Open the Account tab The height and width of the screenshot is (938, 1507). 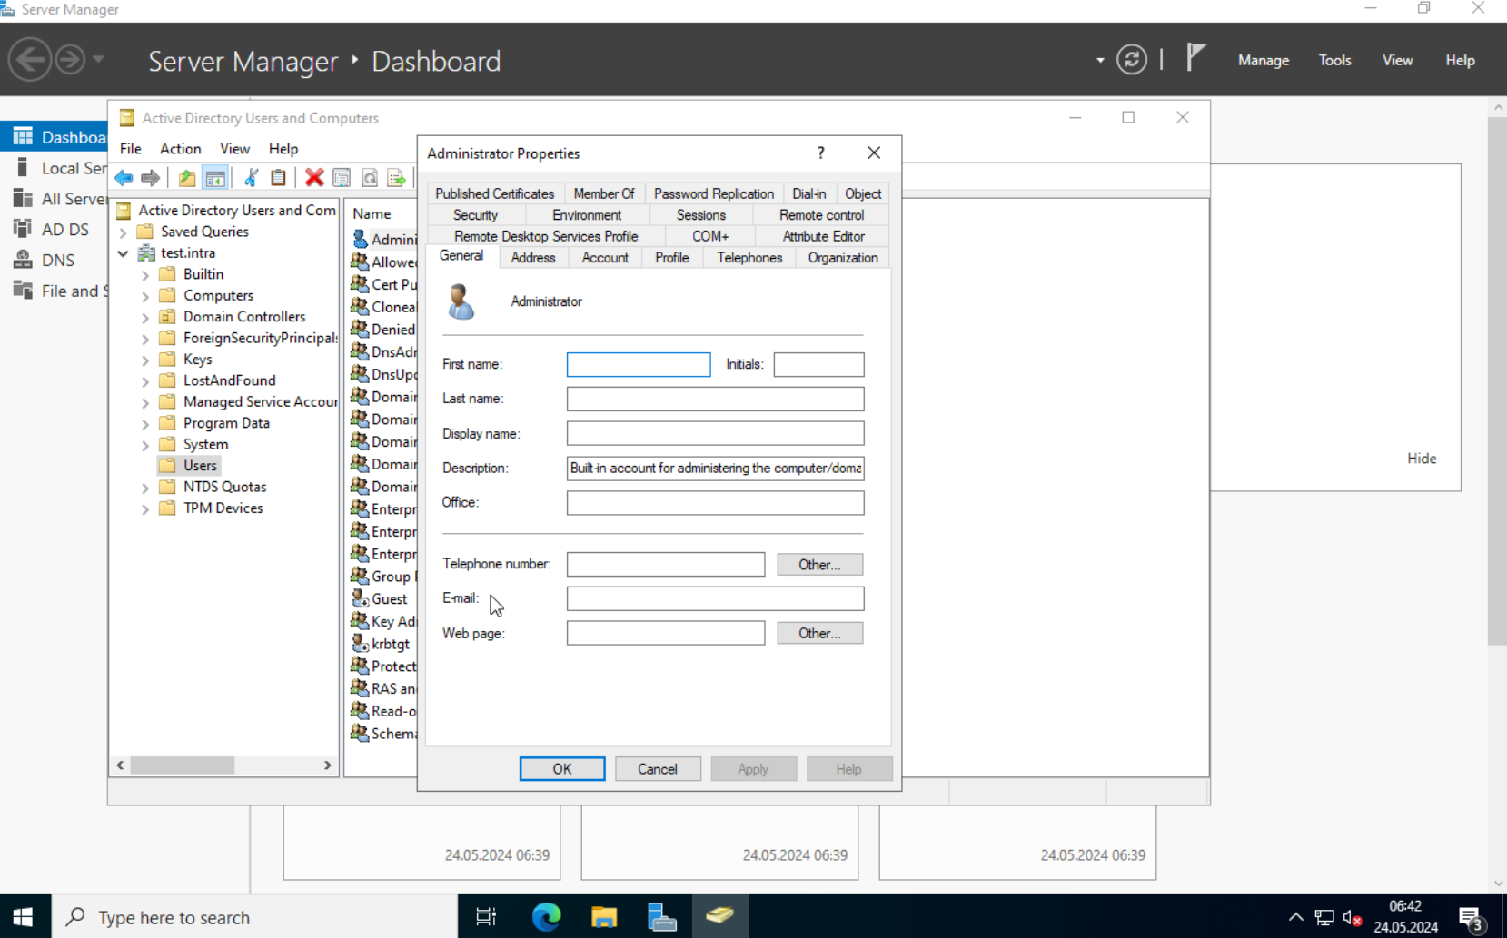coord(605,258)
